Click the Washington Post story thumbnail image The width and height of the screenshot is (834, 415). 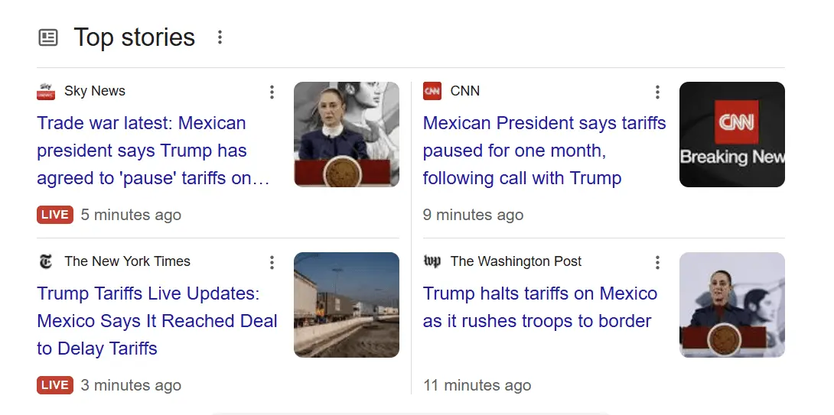[x=732, y=305]
